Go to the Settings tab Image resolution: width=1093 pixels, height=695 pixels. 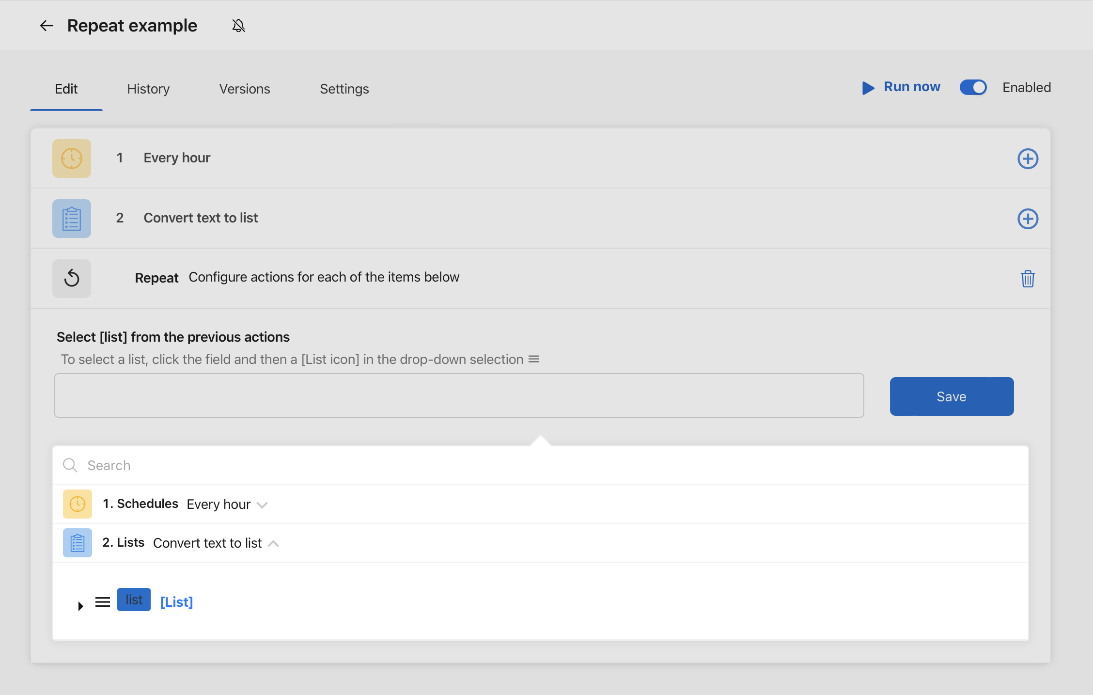point(344,89)
